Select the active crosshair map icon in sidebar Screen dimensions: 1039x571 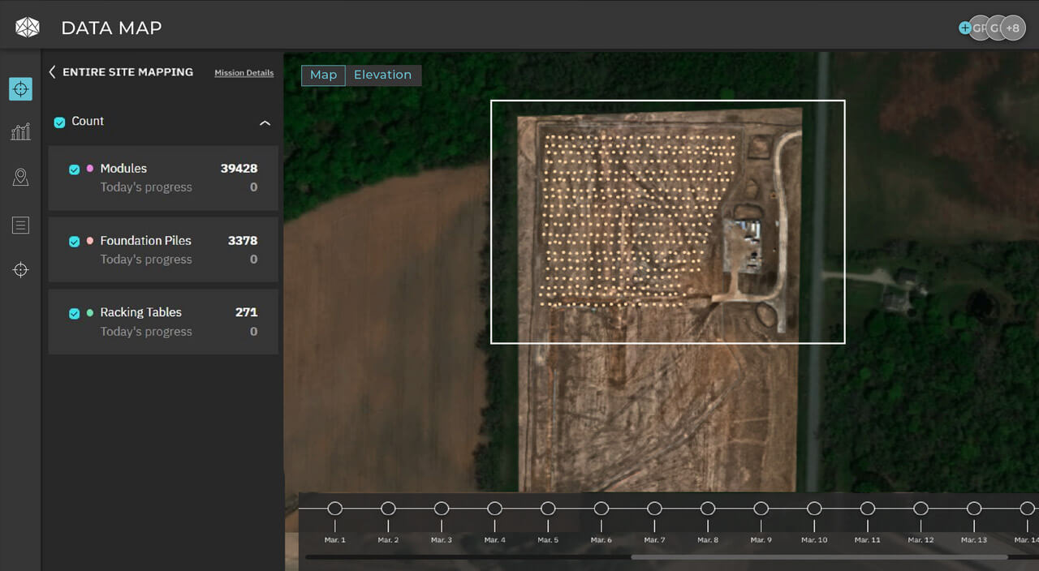(x=20, y=88)
